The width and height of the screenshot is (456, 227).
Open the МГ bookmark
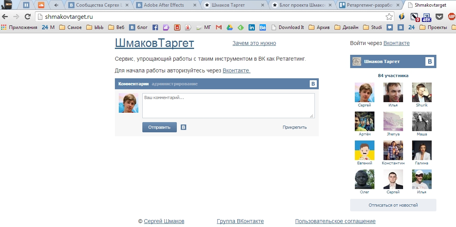point(203,27)
